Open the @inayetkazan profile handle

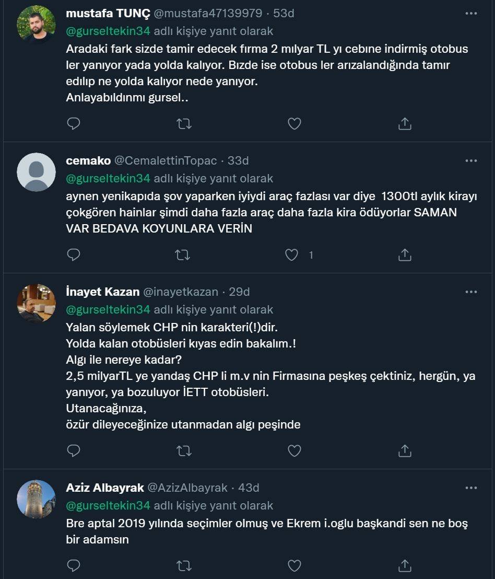pyautogui.click(x=181, y=292)
